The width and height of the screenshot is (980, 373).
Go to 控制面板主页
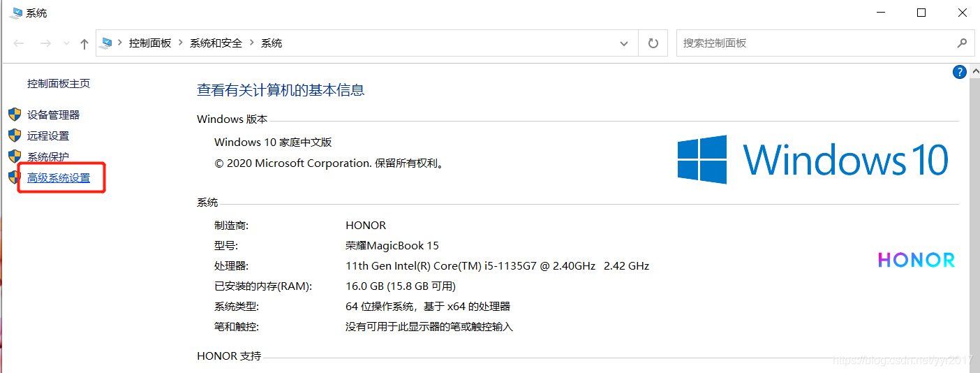click(x=59, y=84)
